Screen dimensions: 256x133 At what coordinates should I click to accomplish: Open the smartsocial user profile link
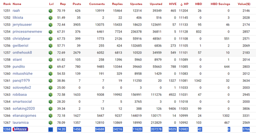click(x=22, y=102)
